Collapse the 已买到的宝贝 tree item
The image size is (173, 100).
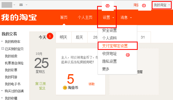(3, 49)
